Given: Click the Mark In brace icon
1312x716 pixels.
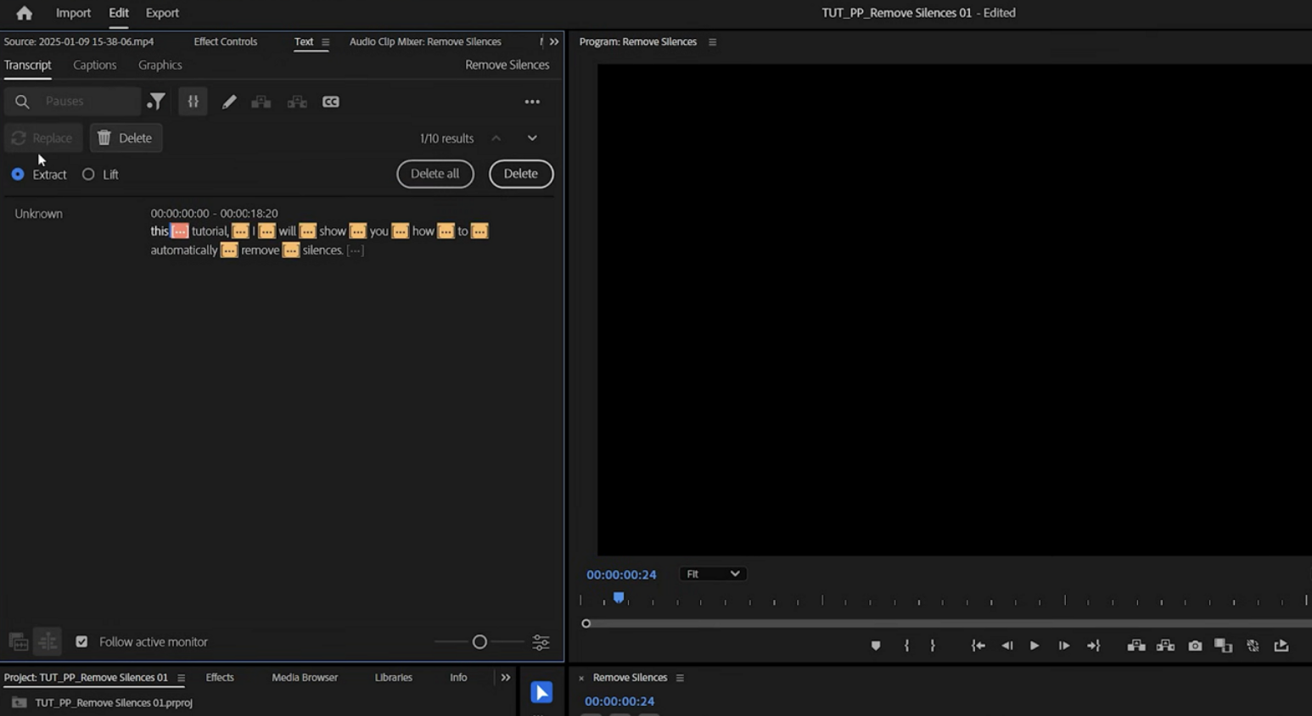Looking at the screenshot, I should [906, 646].
